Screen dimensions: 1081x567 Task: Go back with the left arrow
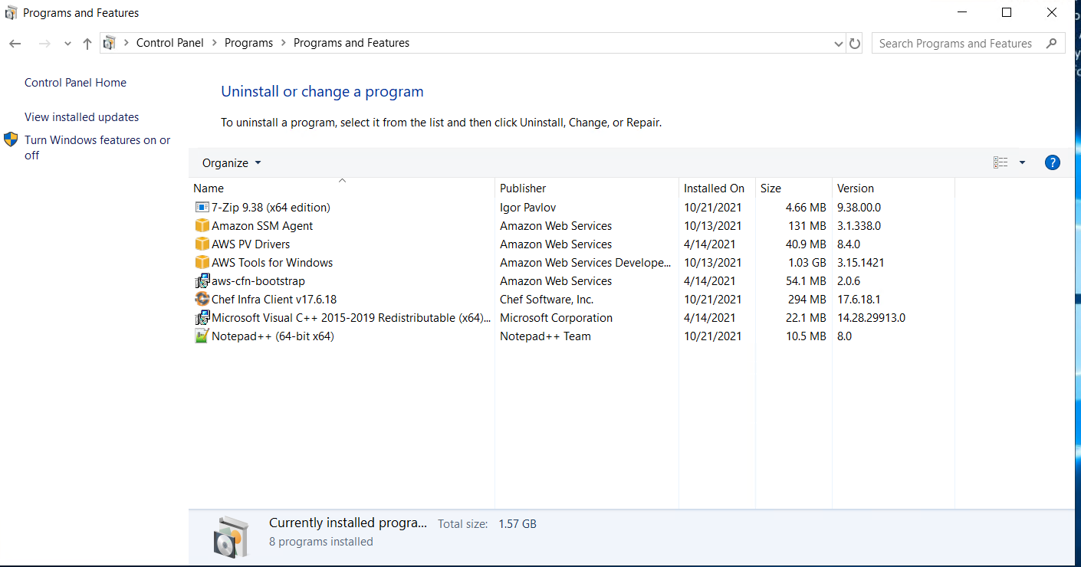coord(15,44)
